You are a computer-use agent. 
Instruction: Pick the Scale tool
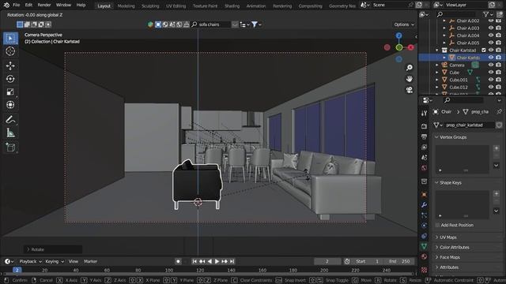coord(10,92)
